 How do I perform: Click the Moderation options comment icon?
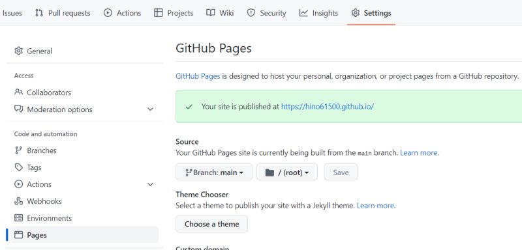pyautogui.click(x=19, y=109)
